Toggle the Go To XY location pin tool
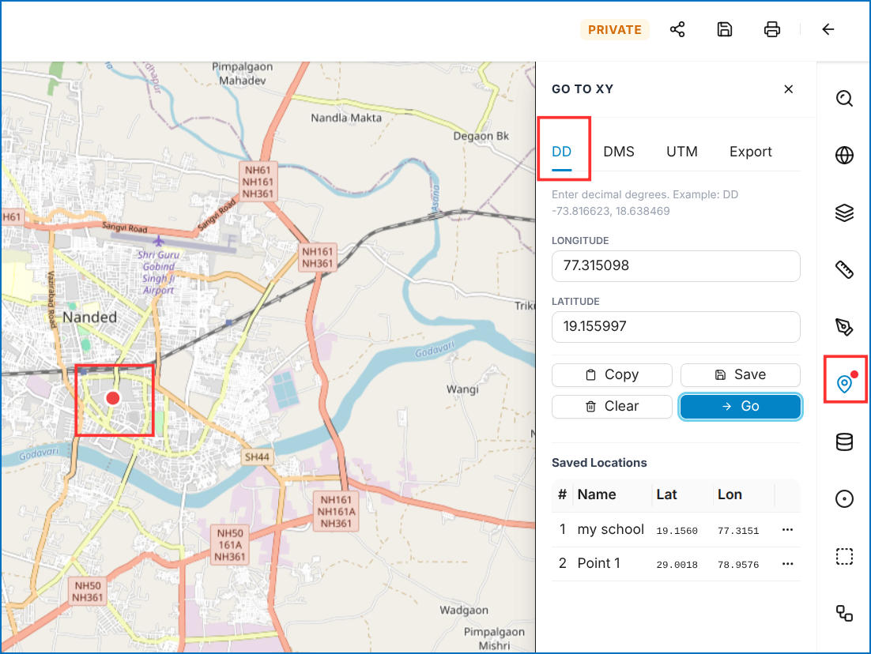This screenshot has height=654, width=871. [844, 384]
